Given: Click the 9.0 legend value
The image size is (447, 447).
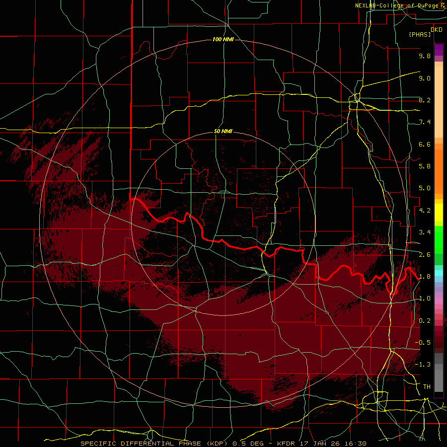Looking at the screenshot, I should point(425,78).
